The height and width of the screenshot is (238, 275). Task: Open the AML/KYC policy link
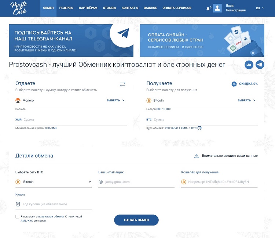27,221
